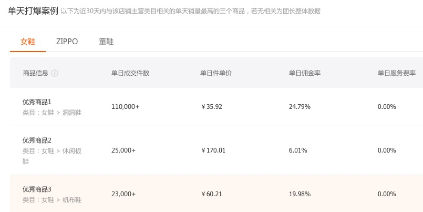Click category text 女鞋 > 洞洞鞋
This screenshot has width=423, height=212.
point(61,113)
